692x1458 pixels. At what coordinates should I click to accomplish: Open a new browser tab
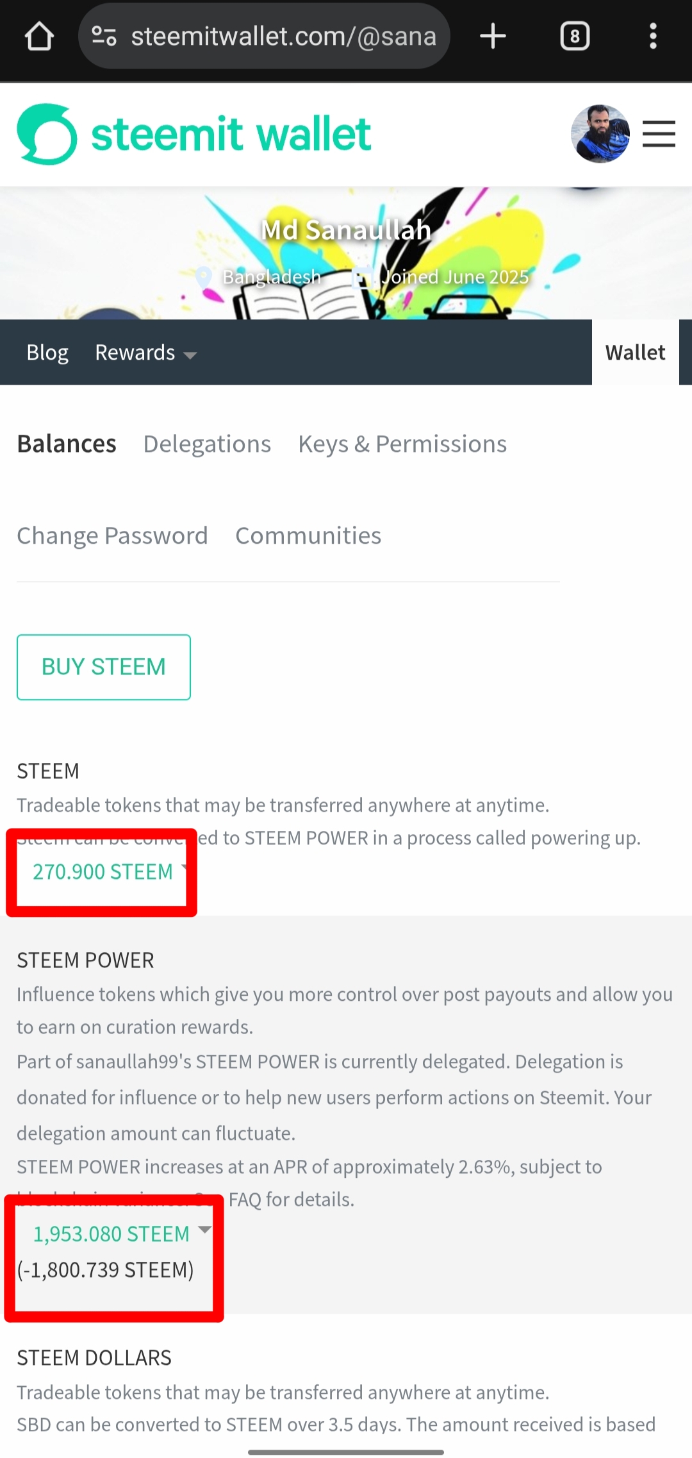[493, 37]
